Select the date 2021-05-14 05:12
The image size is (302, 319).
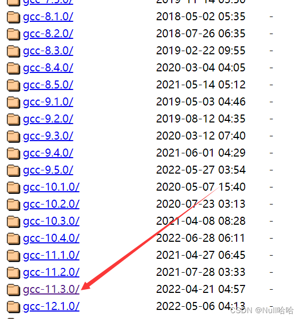tap(200, 85)
